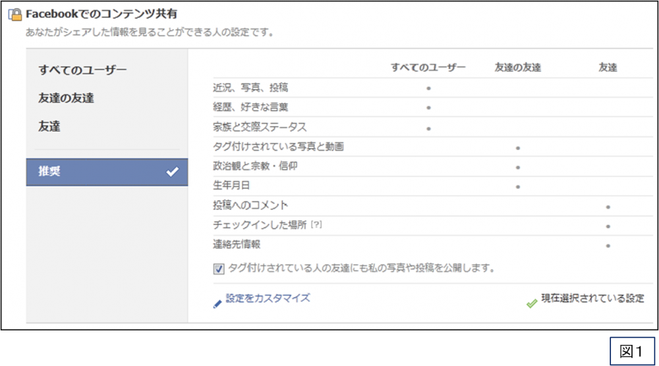Select the 友達の友達 preset in sidebar

click(66, 98)
